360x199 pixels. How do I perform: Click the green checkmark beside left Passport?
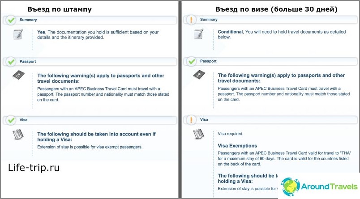(11, 62)
